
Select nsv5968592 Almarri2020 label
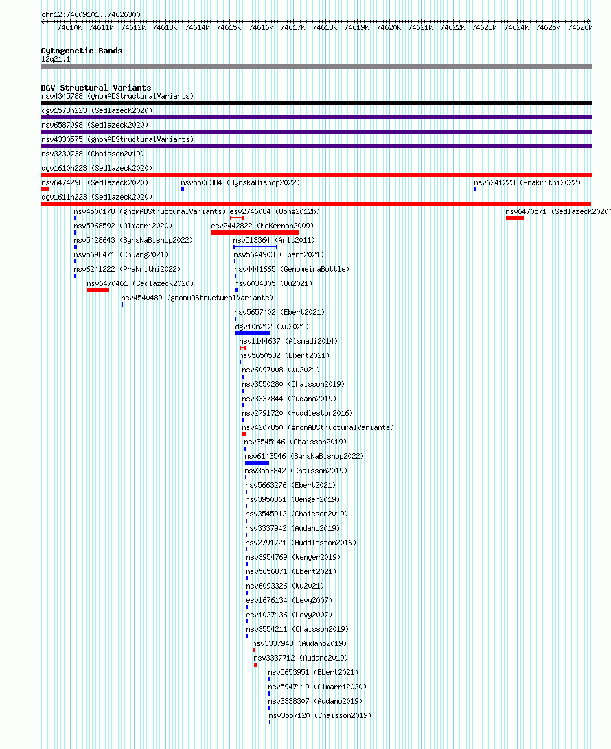pos(123,226)
